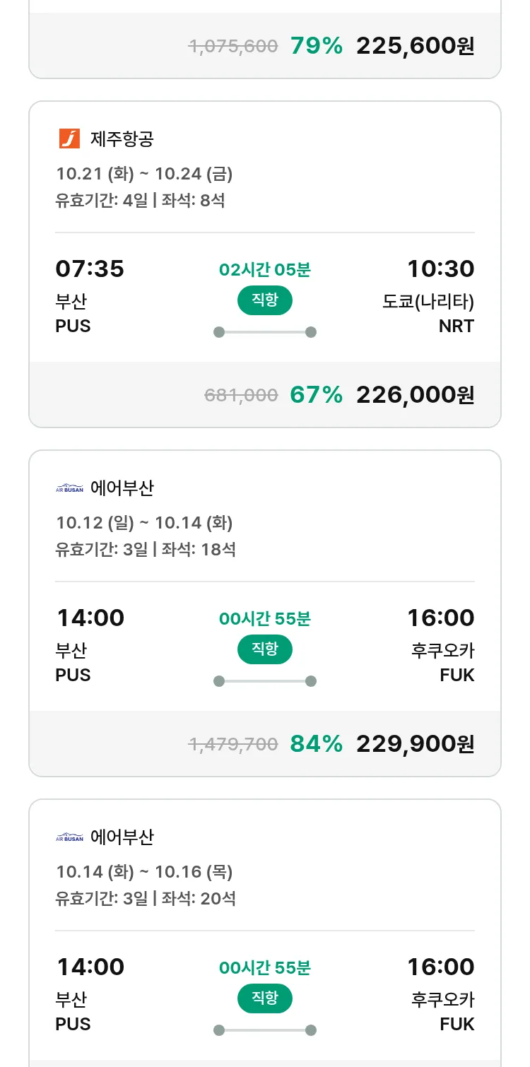Viewport: 530px width, 1067px height.
Task: Tap 직항 badge on the 10.14 Fukuoka flight
Action: click(264, 998)
